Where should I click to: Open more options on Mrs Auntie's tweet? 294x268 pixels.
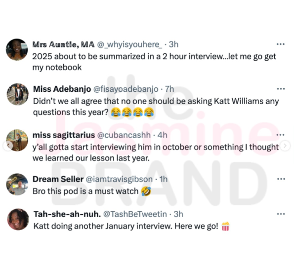(281, 44)
